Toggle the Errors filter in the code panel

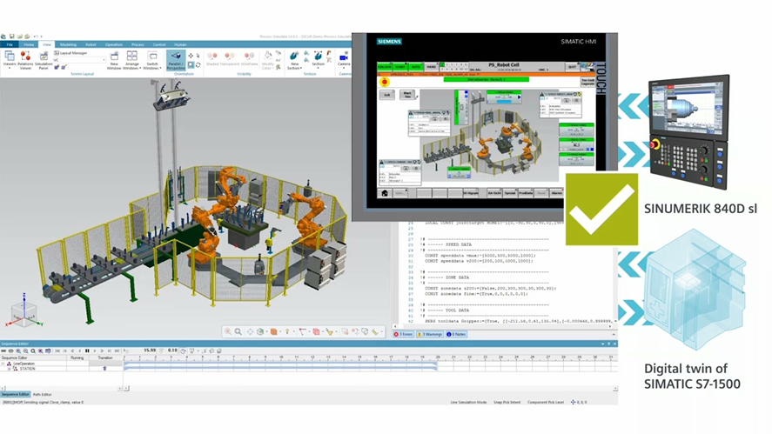point(403,335)
